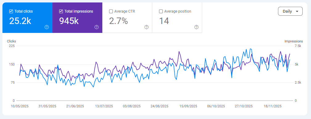Image resolution: width=311 pixels, height=119 pixels.
Task: Click the Clicks axis label
Action: (x=11, y=42)
